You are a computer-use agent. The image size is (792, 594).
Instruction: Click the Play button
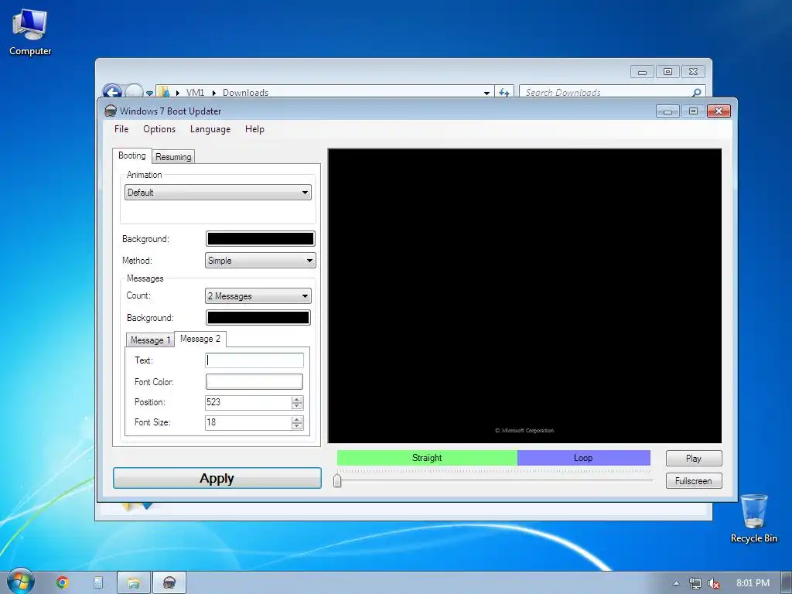[x=694, y=458]
